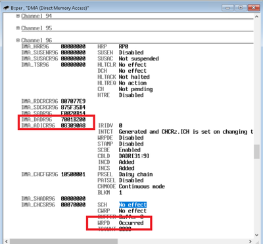
Task: Select the DMA_ADICR96 register value
Action: tap(73, 125)
